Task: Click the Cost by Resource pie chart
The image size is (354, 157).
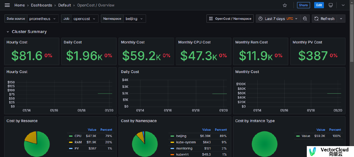Action: pyautogui.click(x=37, y=144)
